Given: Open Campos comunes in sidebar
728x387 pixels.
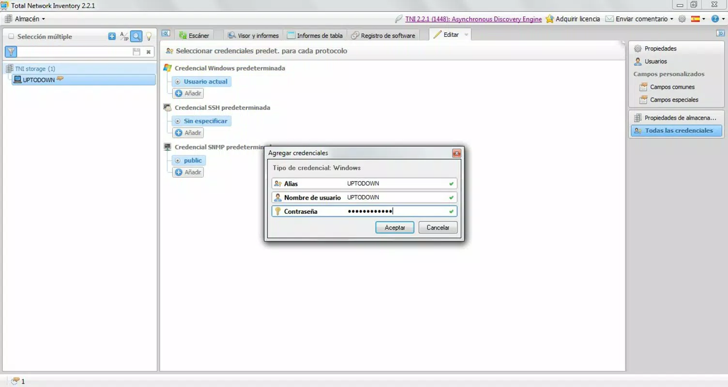Looking at the screenshot, I should (x=672, y=87).
